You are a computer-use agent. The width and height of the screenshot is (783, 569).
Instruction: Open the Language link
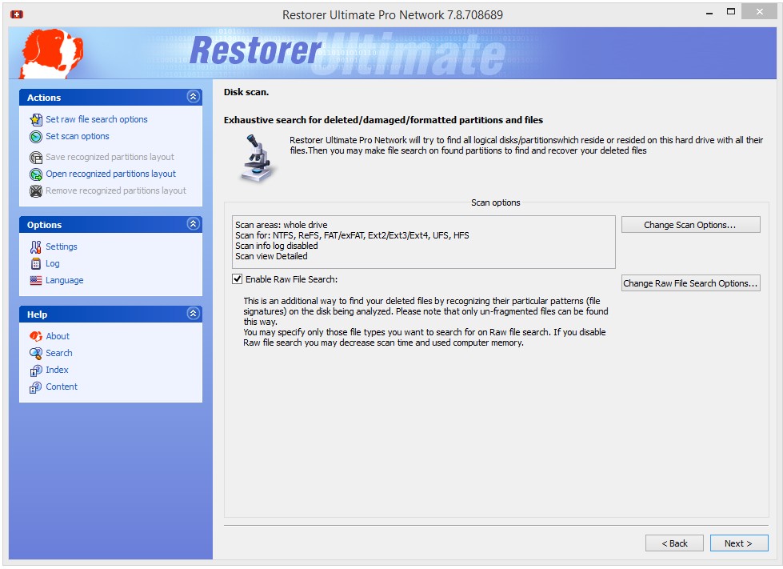65,281
